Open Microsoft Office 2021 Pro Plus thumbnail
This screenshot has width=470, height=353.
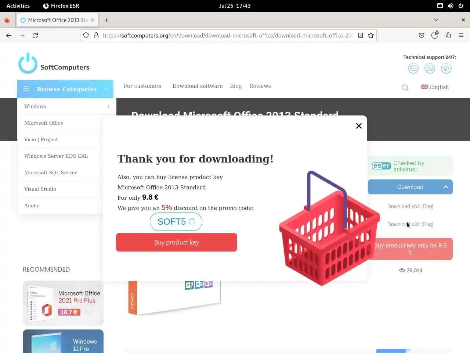coord(63,303)
